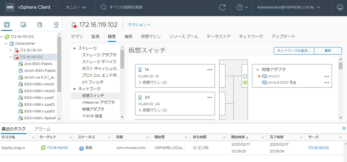This screenshot has height=162, width=347.
Task: Click the red X icon beside vmnic0
Action: tap(259, 76)
